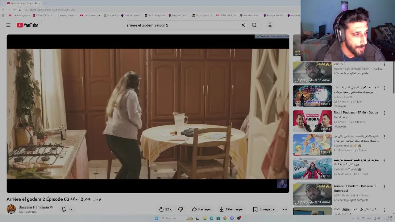Open the Partager share dialog
395x222 pixels.
[201, 209]
